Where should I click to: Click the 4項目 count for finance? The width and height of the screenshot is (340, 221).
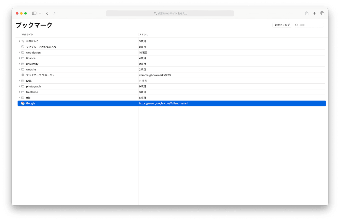click(x=142, y=58)
